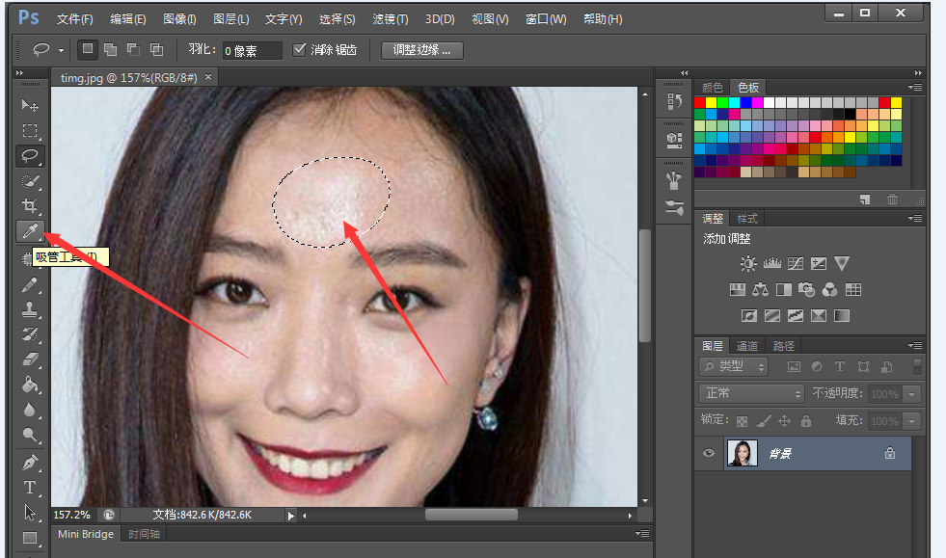
Task: Select the Move tool
Action: [30, 106]
